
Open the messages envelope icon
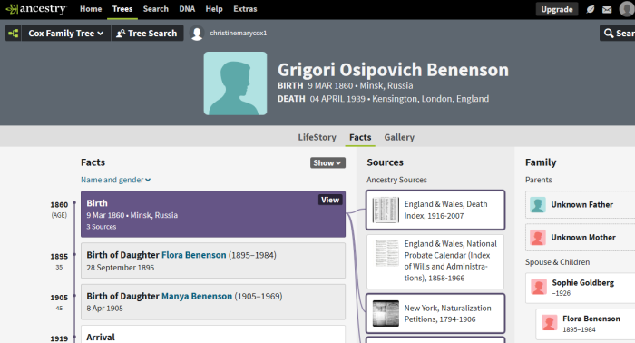[607, 9]
